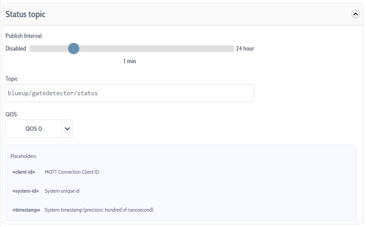Click the System timestamp precision description
366x227 pixels.
click(99, 210)
